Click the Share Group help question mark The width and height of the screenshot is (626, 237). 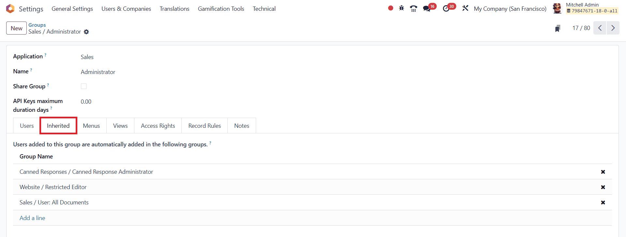click(48, 85)
